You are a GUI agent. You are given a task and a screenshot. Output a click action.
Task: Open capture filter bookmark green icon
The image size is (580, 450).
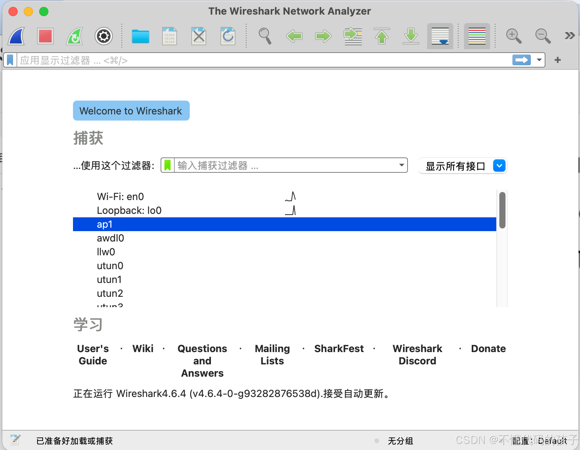[167, 165]
